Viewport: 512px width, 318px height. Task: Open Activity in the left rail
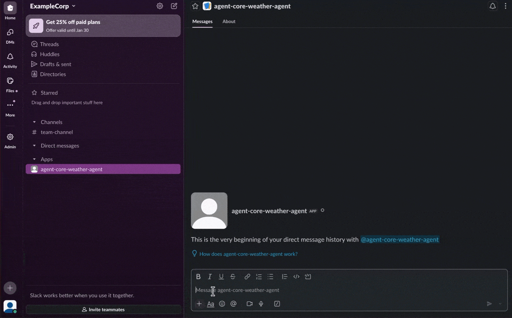pyautogui.click(x=10, y=59)
